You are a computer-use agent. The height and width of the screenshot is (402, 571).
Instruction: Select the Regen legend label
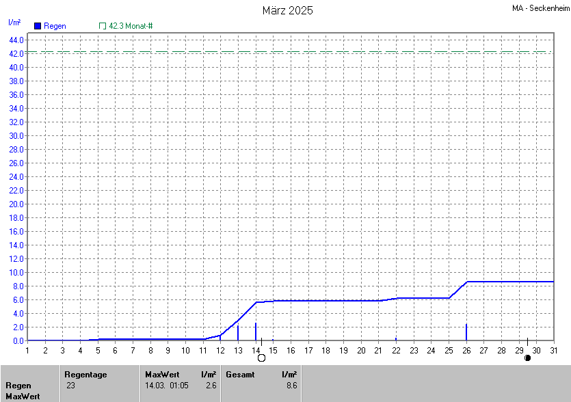(55, 26)
